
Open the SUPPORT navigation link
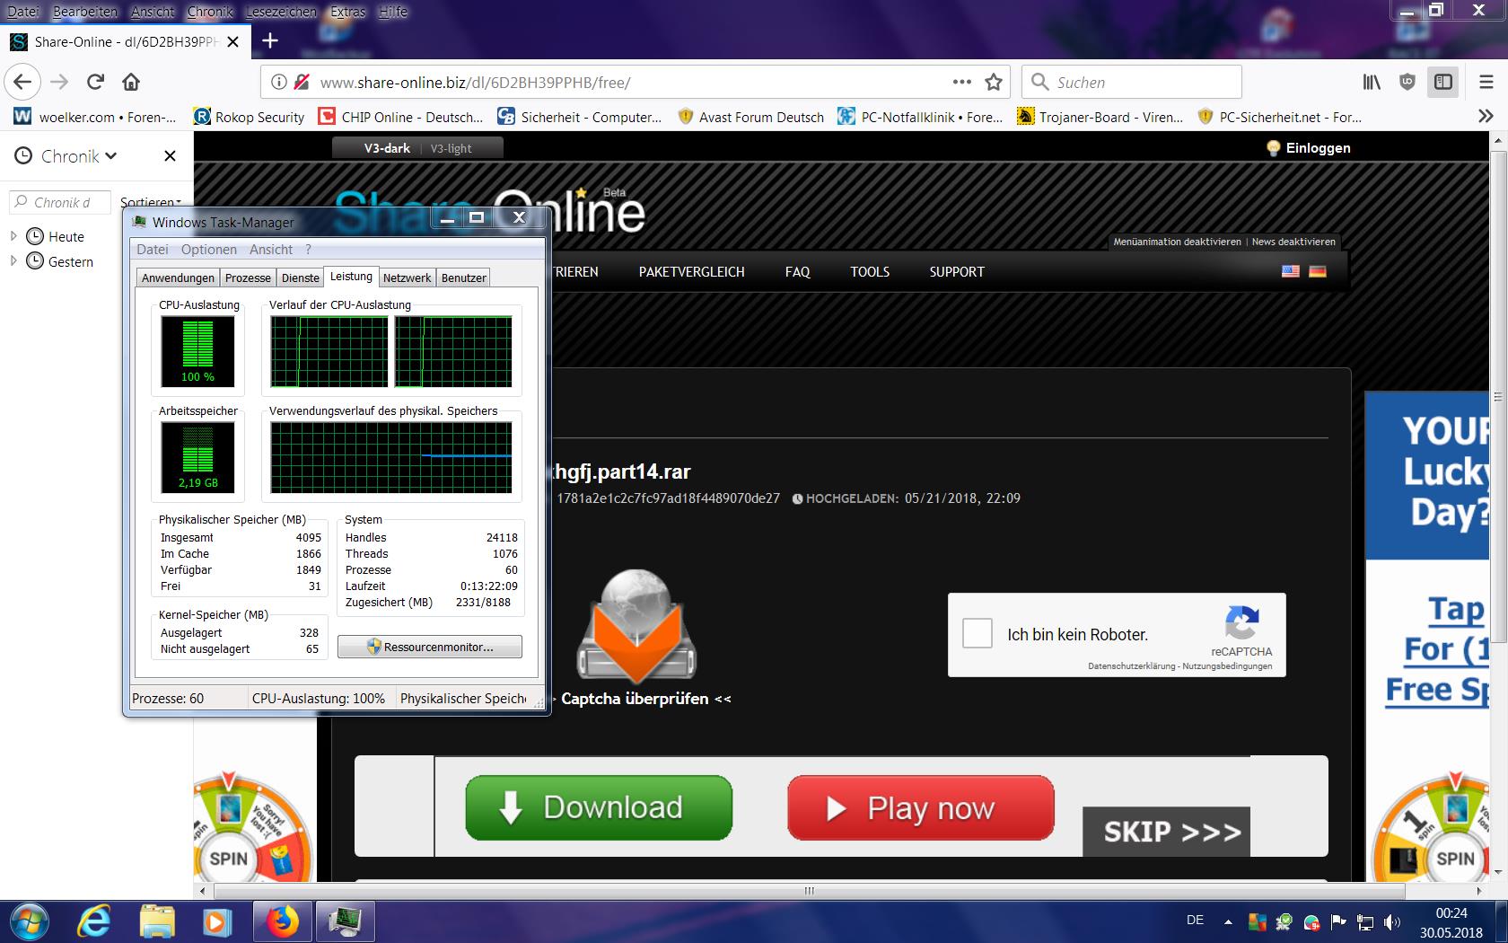[x=957, y=271]
